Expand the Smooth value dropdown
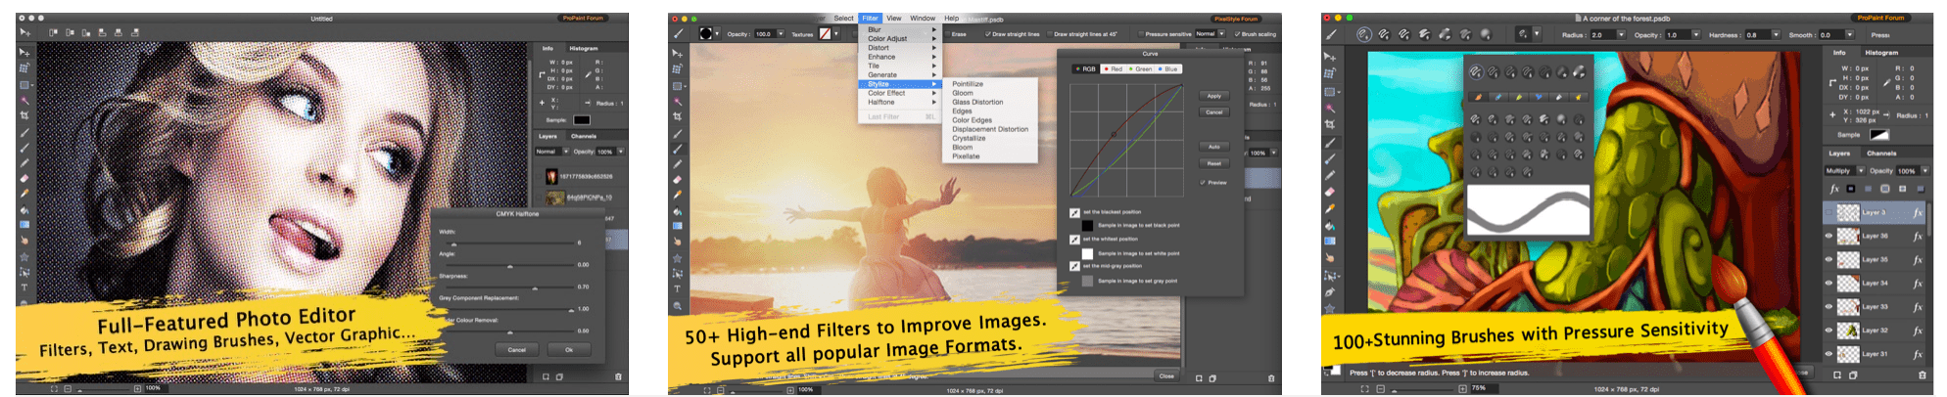1947x397 pixels. click(1849, 35)
